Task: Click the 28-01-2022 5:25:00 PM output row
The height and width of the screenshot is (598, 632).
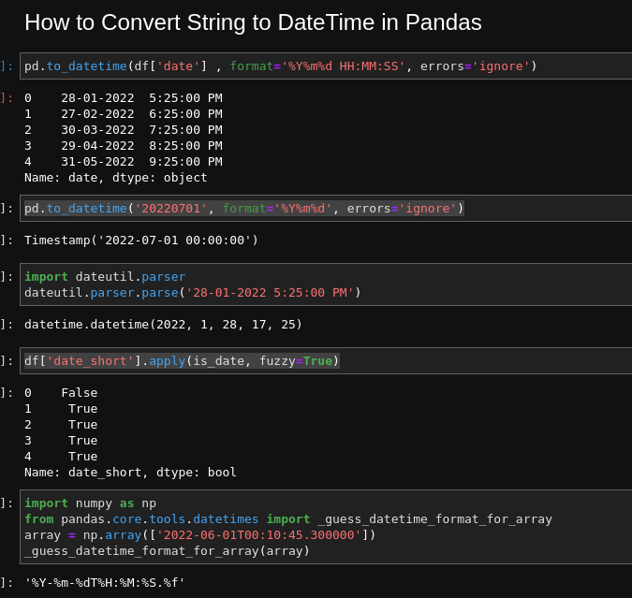Action: click(124, 98)
